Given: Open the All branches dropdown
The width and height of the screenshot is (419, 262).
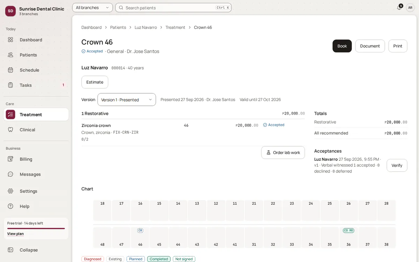Looking at the screenshot, I should [93, 8].
